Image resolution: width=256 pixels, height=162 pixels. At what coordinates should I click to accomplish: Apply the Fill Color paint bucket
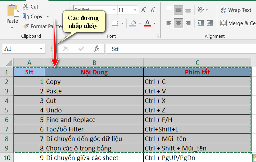tap(133, 23)
